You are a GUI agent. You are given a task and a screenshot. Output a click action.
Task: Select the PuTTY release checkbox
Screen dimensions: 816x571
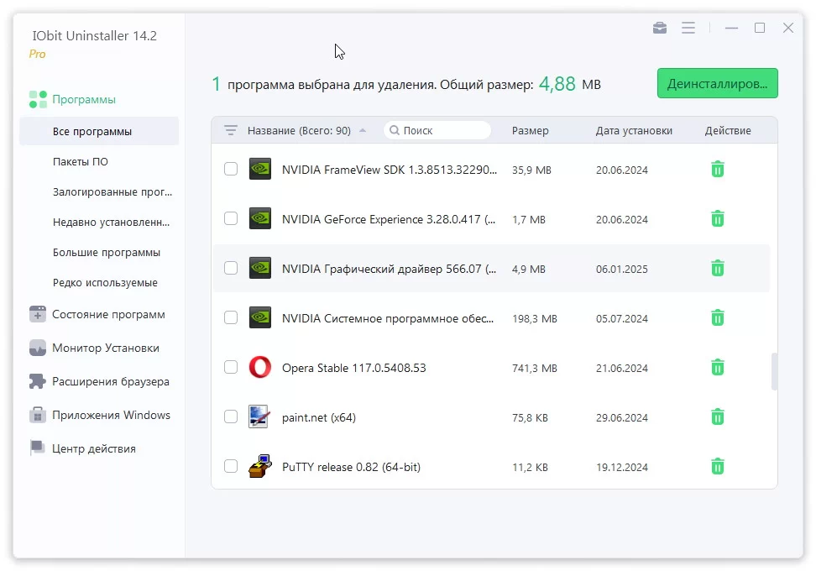pyautogui.click(x=231, y=466)
